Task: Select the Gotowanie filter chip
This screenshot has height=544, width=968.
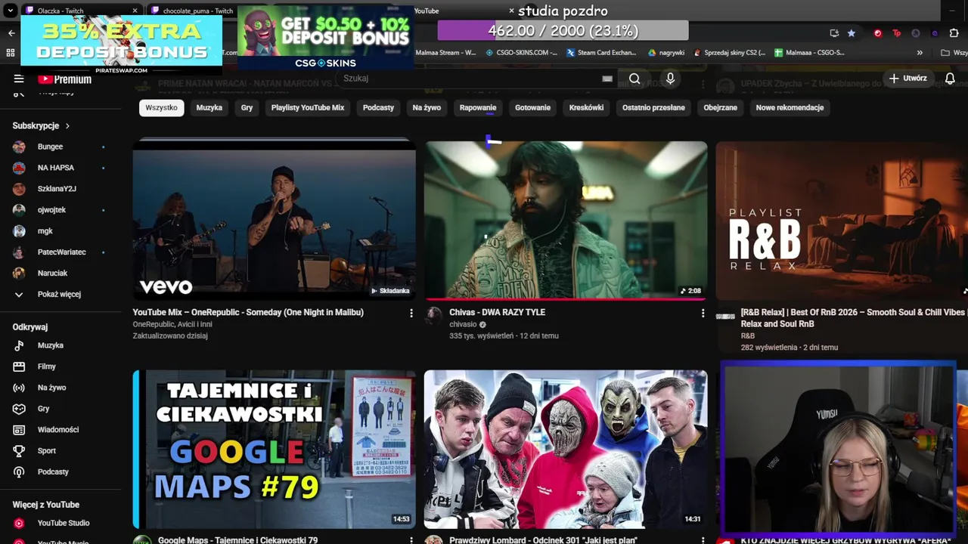Action: coord(533,107)
